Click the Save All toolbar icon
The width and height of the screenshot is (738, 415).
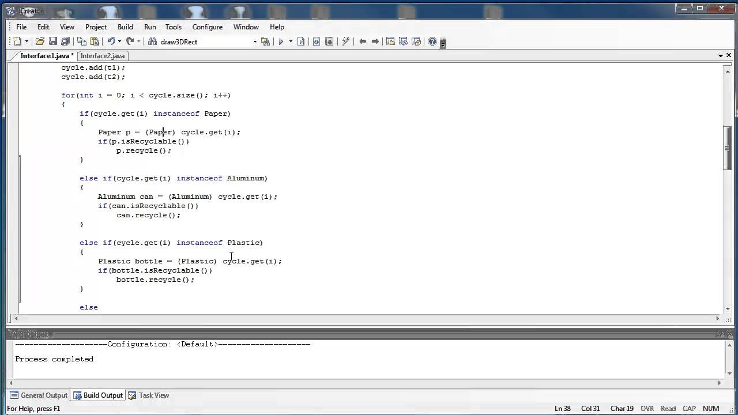click(65, 41)
